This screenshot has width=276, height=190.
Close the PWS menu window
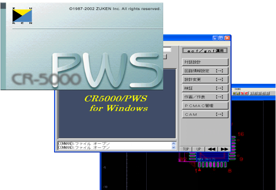pos(227,38)
